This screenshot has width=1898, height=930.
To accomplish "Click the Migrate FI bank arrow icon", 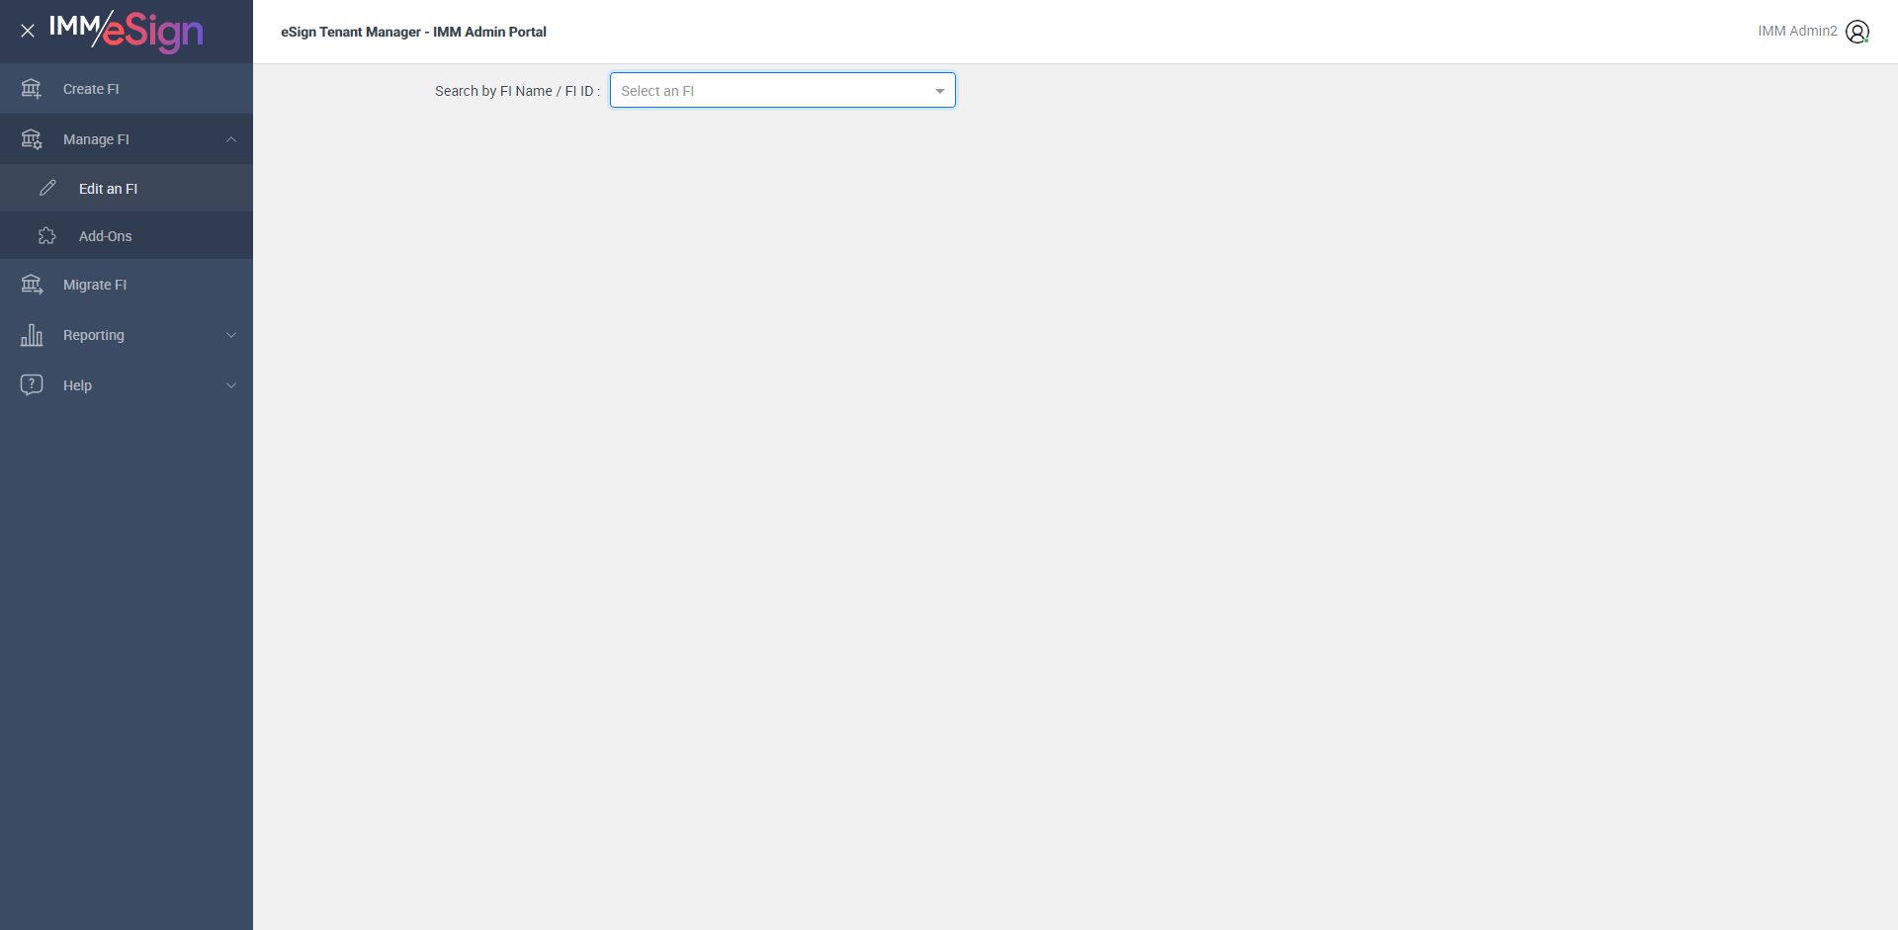I will tap(32, 285).
